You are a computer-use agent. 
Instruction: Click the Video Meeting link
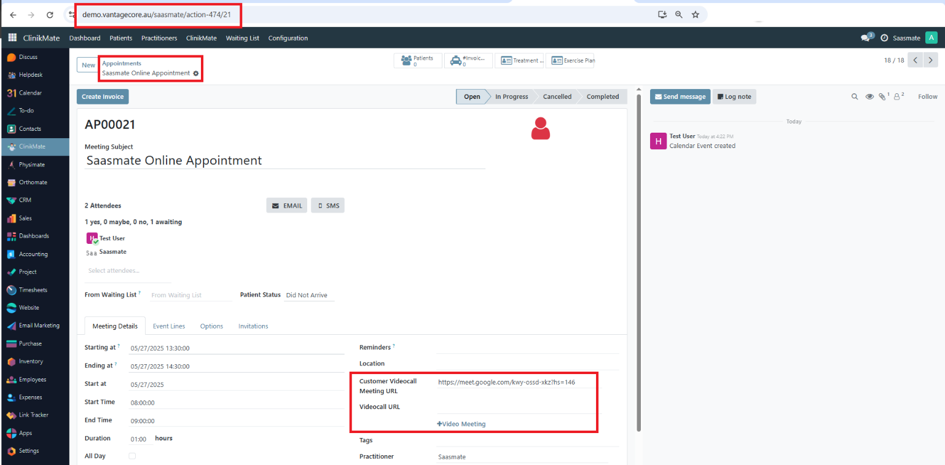click(x=461, y=424)
